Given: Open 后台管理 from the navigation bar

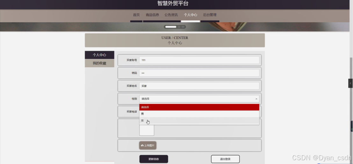Looking at the screenshot, I should pyautogui.click(x=210, y=15).
